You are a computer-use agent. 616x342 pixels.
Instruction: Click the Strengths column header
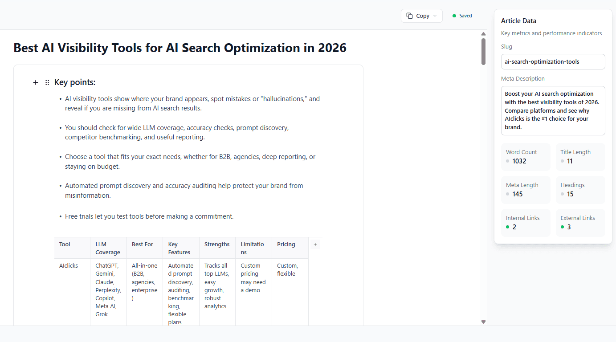[x=217, y=248]
